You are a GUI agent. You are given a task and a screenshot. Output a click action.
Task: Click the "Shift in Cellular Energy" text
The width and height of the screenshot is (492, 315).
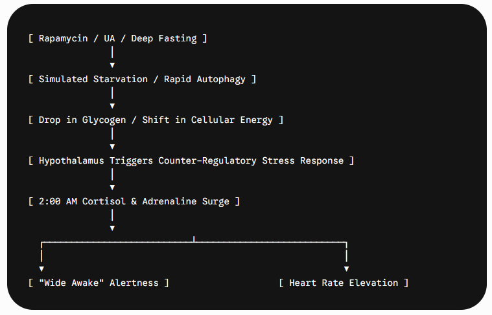(x=207, y=120)
